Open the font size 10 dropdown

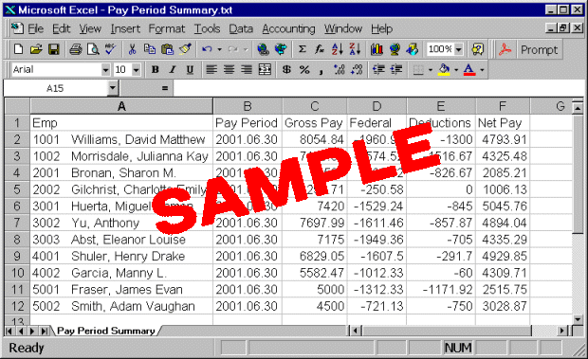tap(137, 70)
